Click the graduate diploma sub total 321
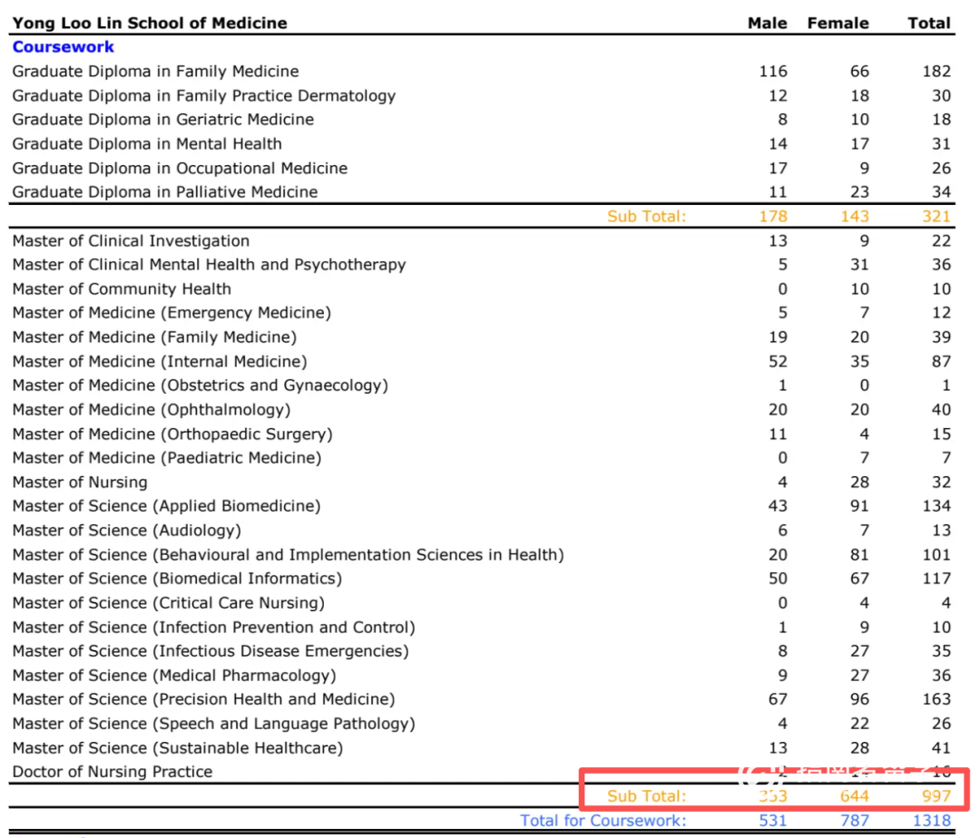The image size is (980, 838). [x=934, y=216]
